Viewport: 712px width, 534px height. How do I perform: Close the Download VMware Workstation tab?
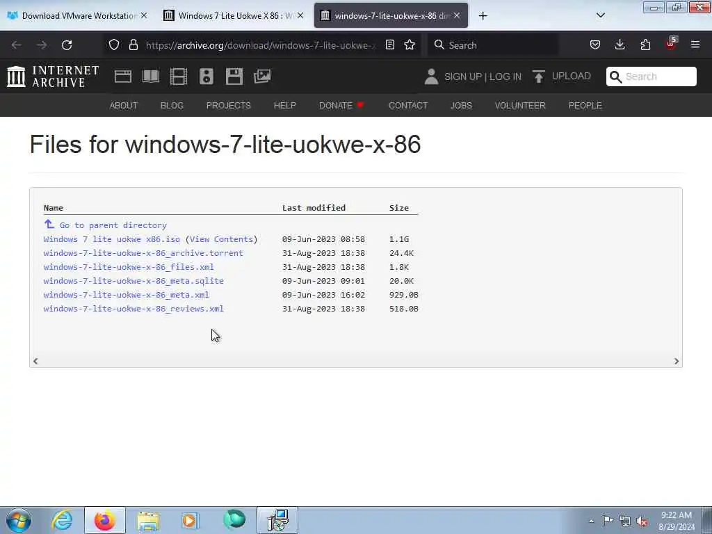coord(143,15)
